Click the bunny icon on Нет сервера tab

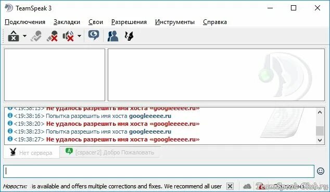click(13, 152)
